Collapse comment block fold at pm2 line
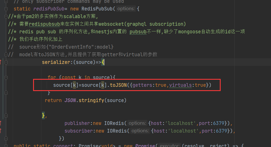Image resolution: width=271 pixels, height=147 pixels. coord(6,16)
